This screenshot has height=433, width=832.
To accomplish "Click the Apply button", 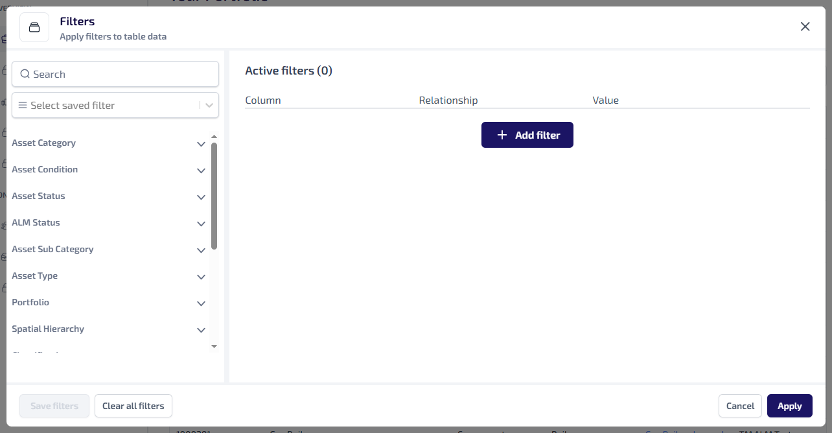I will [x=789, y=406].
